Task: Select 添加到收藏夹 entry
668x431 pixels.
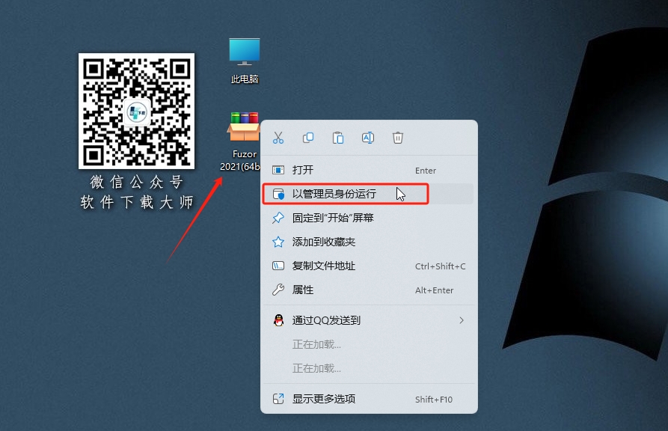Action: click(x=369, y=242)
